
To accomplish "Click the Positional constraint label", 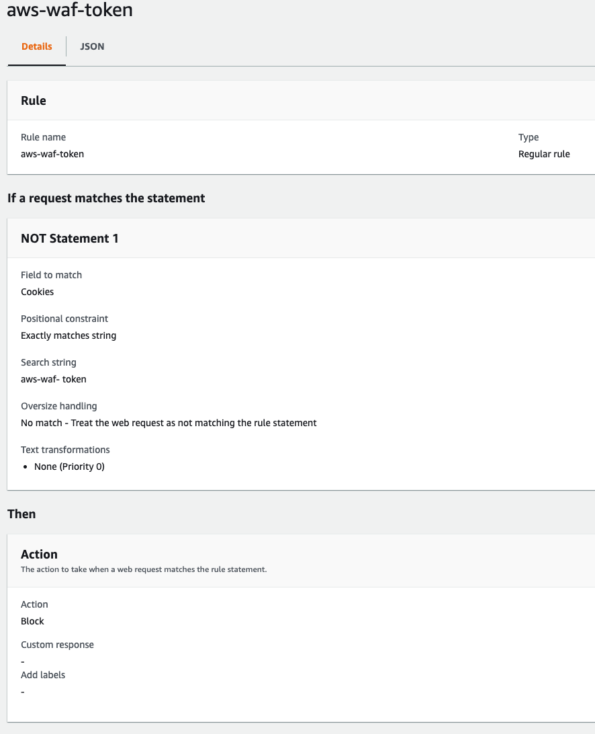I will tap(64, 319).
